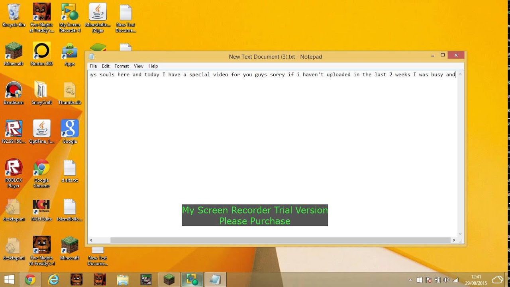Click Notepad horizontal scrollbar left arrow
Image resolution: width=510 pixels, height=287 pixels.
[x=91, y=240]
